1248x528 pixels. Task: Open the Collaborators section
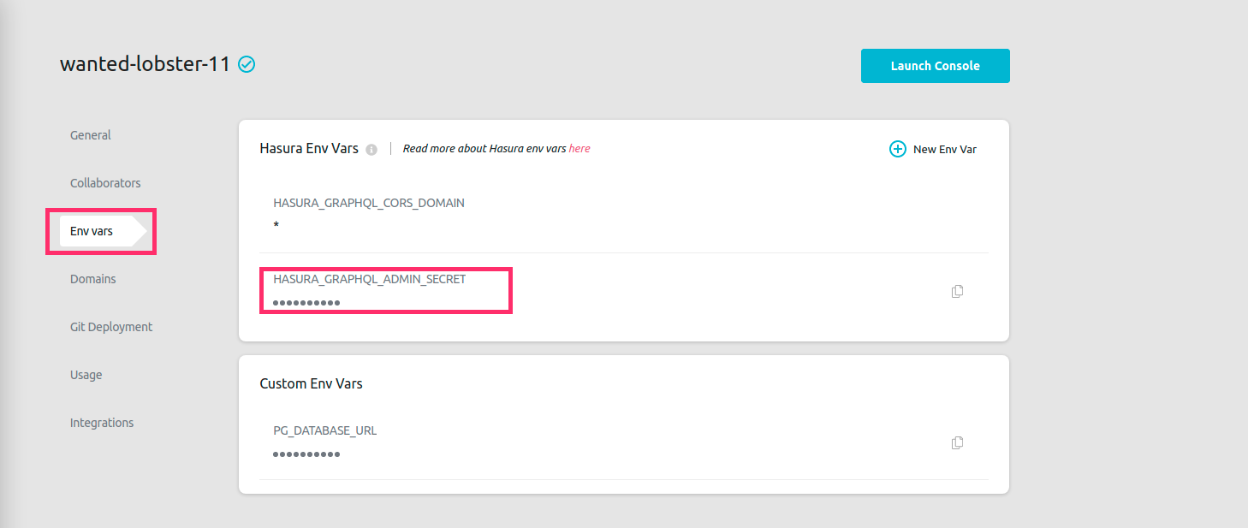[104, 182]
